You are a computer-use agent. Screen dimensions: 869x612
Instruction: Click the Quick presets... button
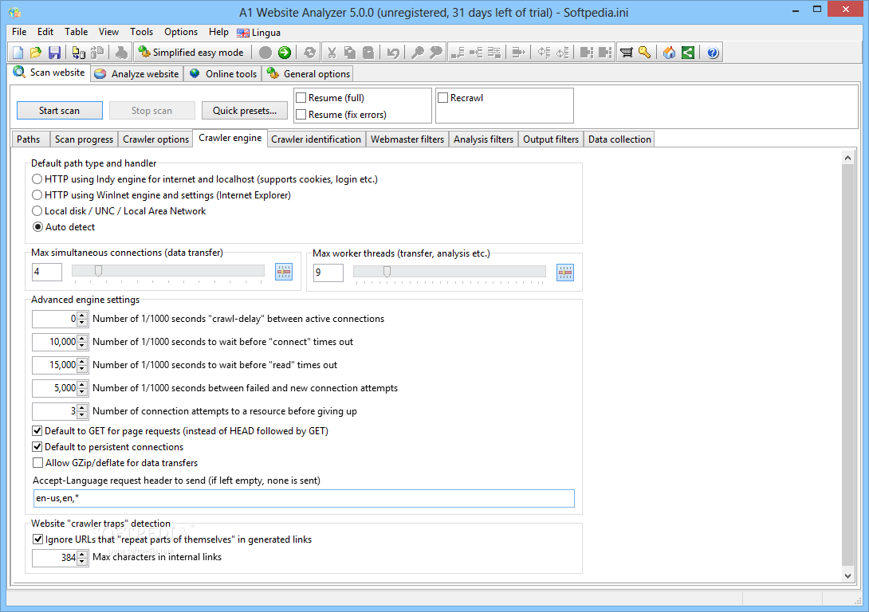click(245, 111)
